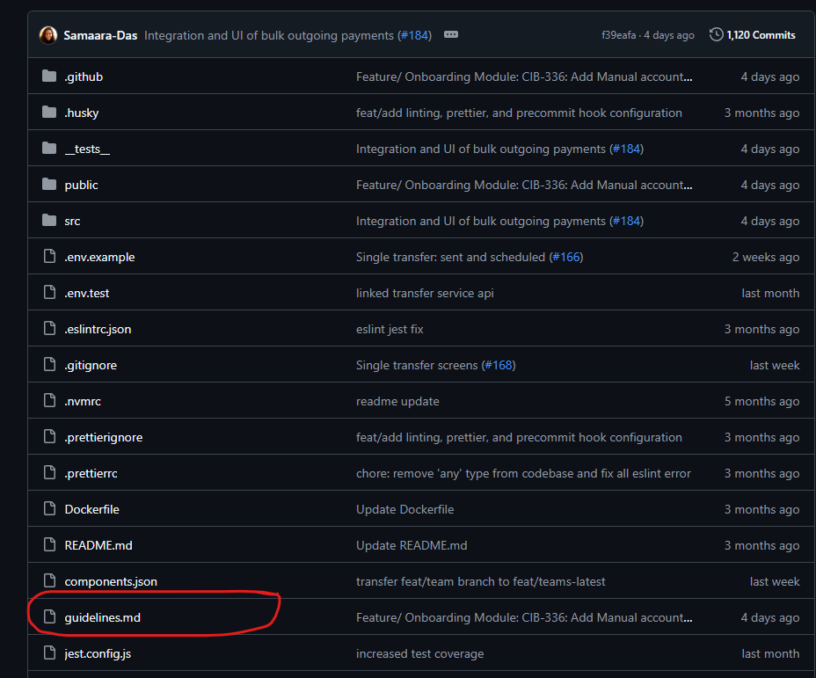View 1,120 Commits history
The width and height of the screenshot is (816, 678).
point(761,35)
